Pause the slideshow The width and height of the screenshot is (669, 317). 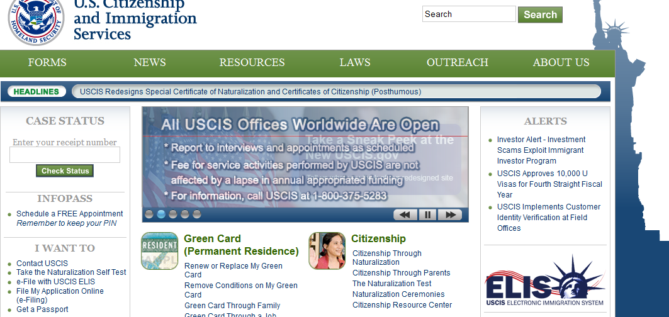pyautogui.click(x=427, y=214)
